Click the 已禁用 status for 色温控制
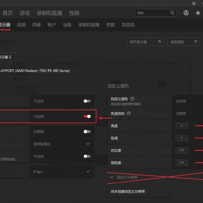This screenshot has height=203, width=203. [x=181, y=114]
